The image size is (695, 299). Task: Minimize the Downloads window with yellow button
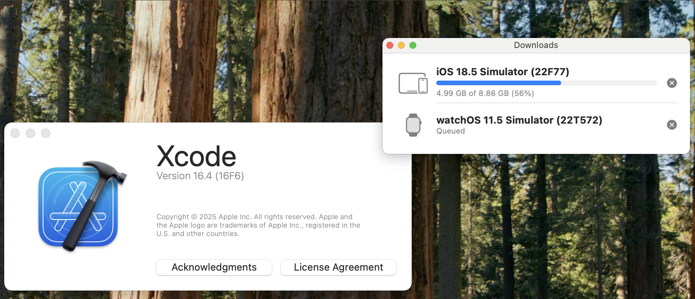coord(401,45)
